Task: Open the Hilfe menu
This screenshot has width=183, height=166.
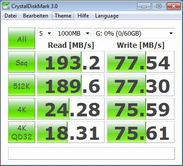Action: point(83,16)
